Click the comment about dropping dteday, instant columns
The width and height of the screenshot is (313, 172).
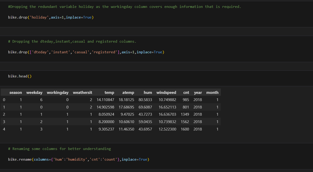click(x=72, y=41)
